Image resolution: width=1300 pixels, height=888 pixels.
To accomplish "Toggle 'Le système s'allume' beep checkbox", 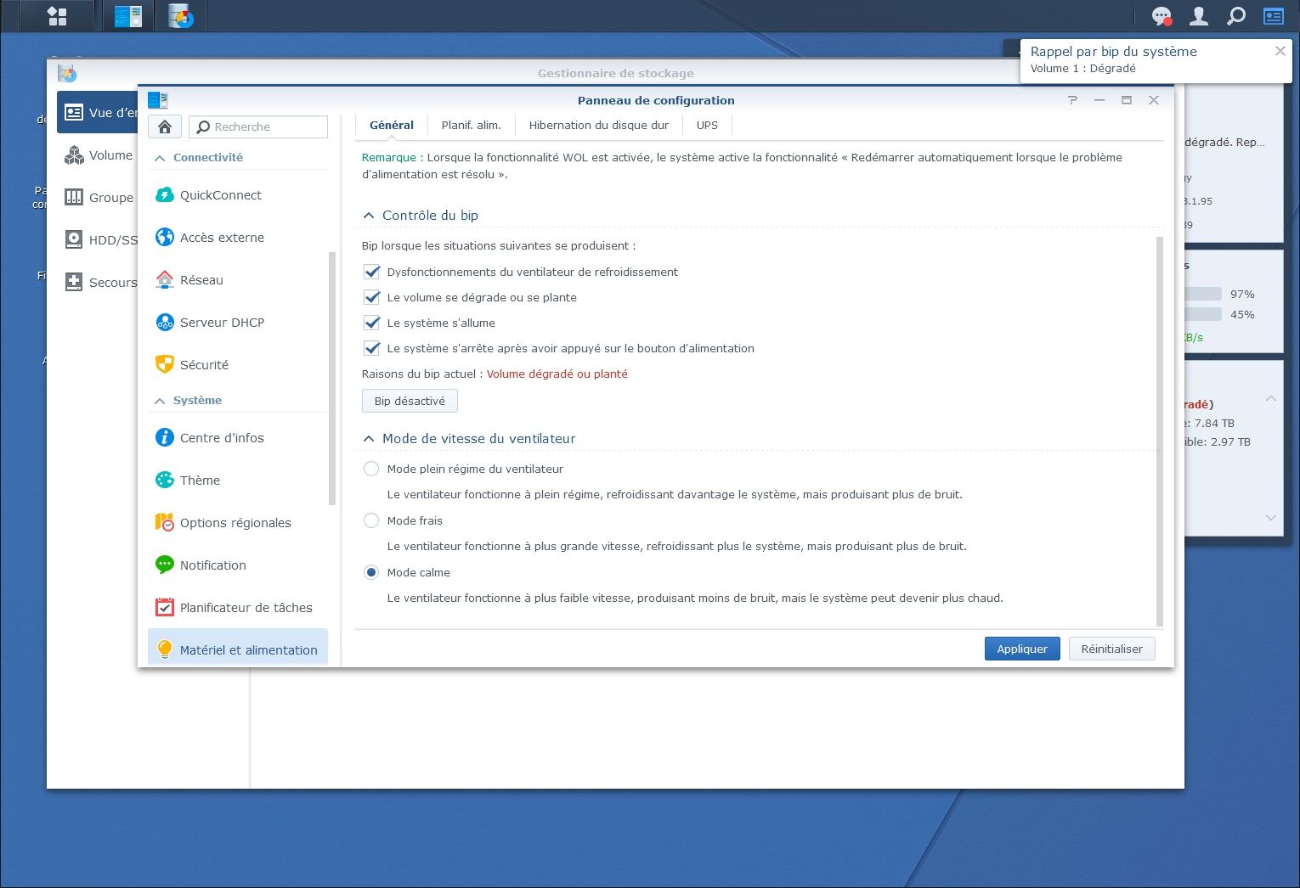I will (x=371, y=323).
